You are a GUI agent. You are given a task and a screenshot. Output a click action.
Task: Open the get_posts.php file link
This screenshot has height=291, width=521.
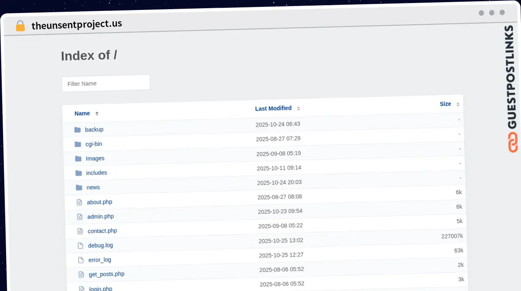click(106, 274)
